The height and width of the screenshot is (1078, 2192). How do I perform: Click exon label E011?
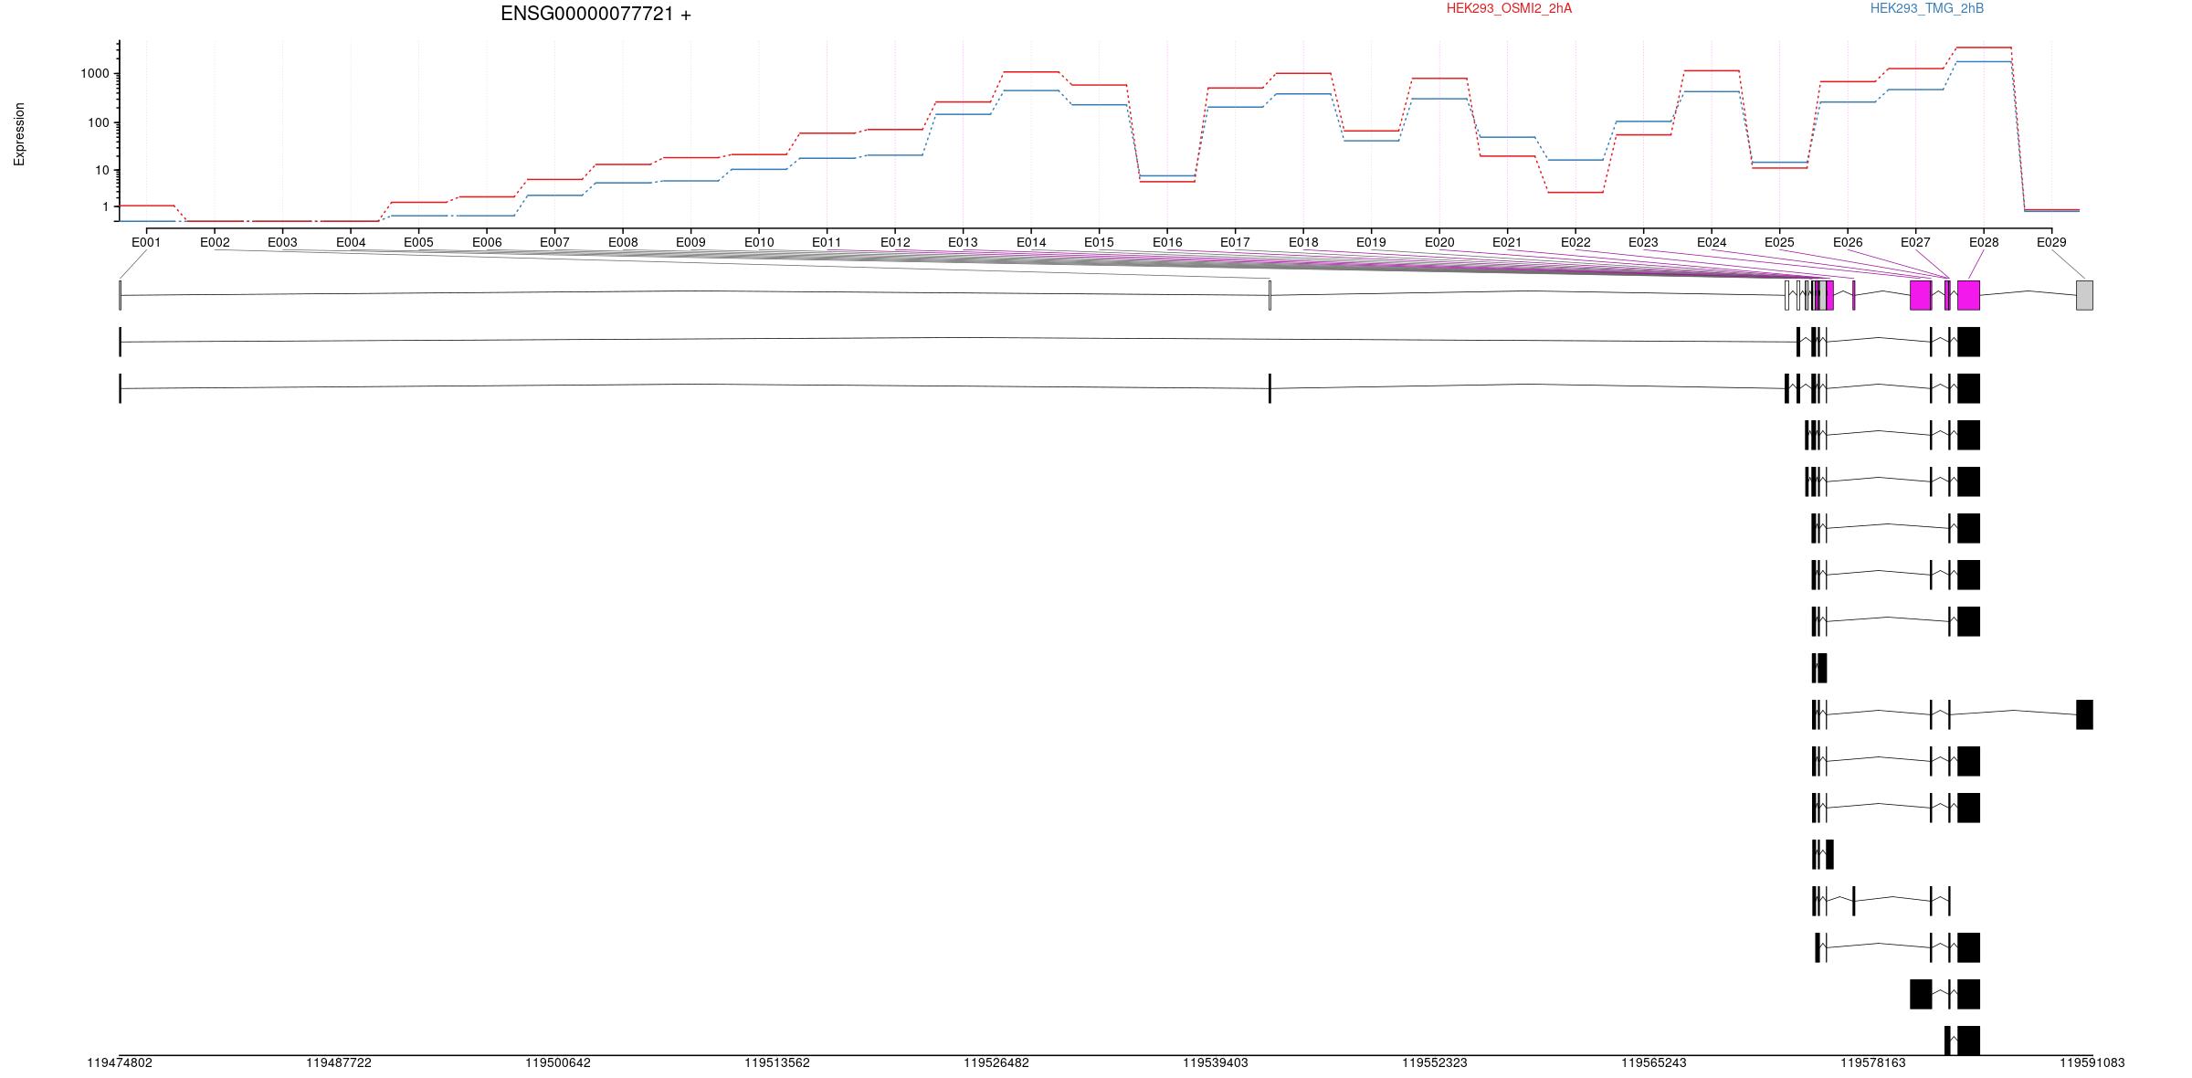point(827,242)
